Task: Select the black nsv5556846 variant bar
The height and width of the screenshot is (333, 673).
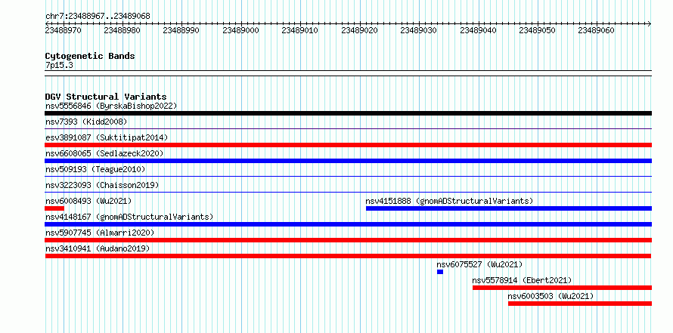Action: 348,113
